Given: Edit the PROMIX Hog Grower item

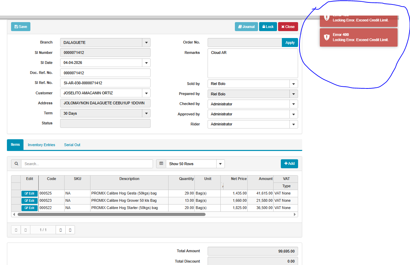Looking at the screenshot, I should click(29, 201).
